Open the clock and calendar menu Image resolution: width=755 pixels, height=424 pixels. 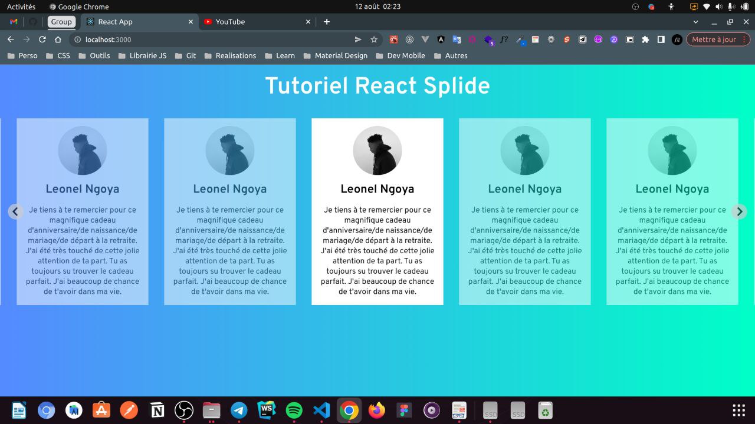point(377,6)
